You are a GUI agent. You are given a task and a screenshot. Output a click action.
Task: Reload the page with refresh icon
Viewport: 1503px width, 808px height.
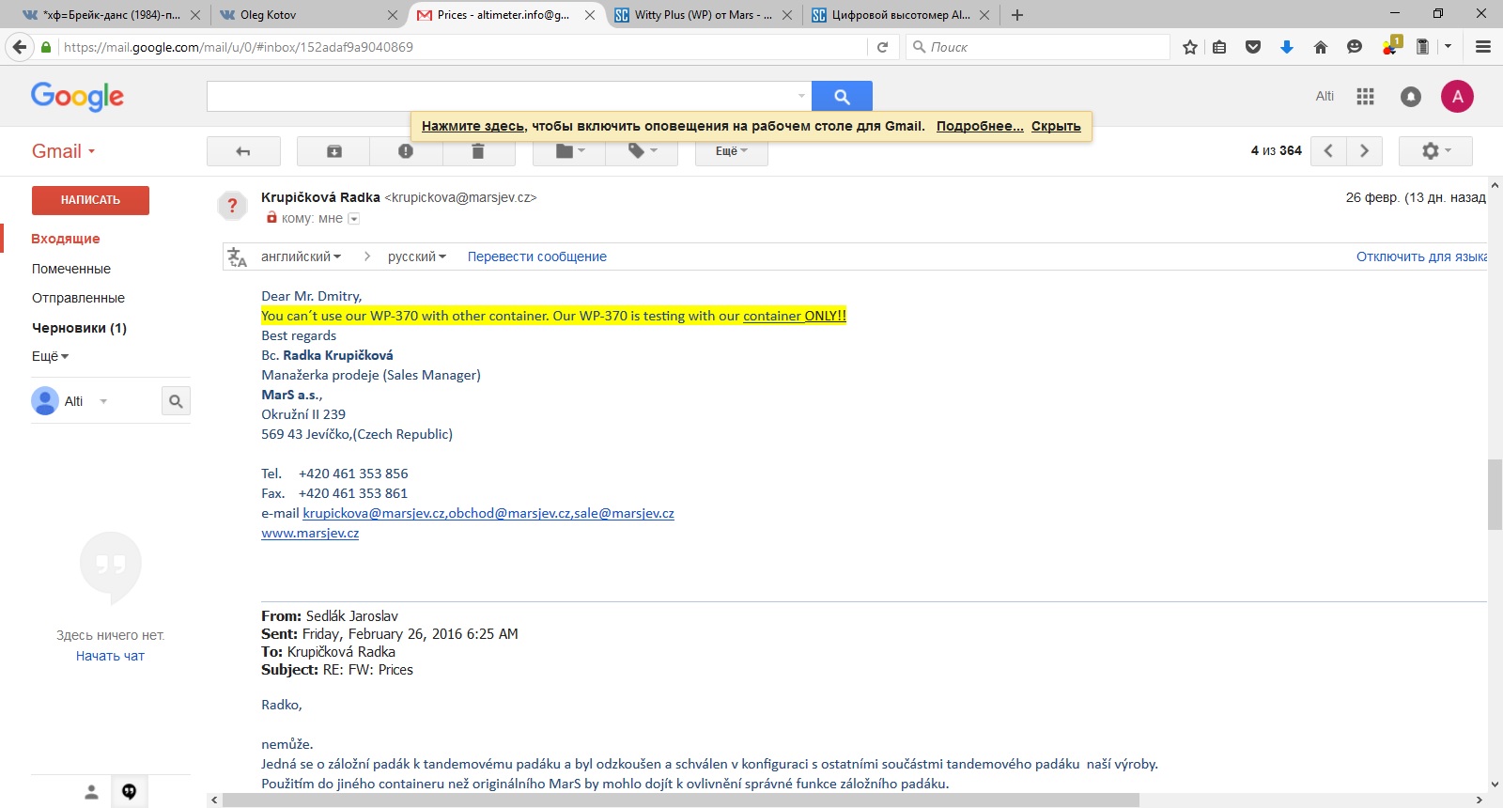tap(882, 47)
